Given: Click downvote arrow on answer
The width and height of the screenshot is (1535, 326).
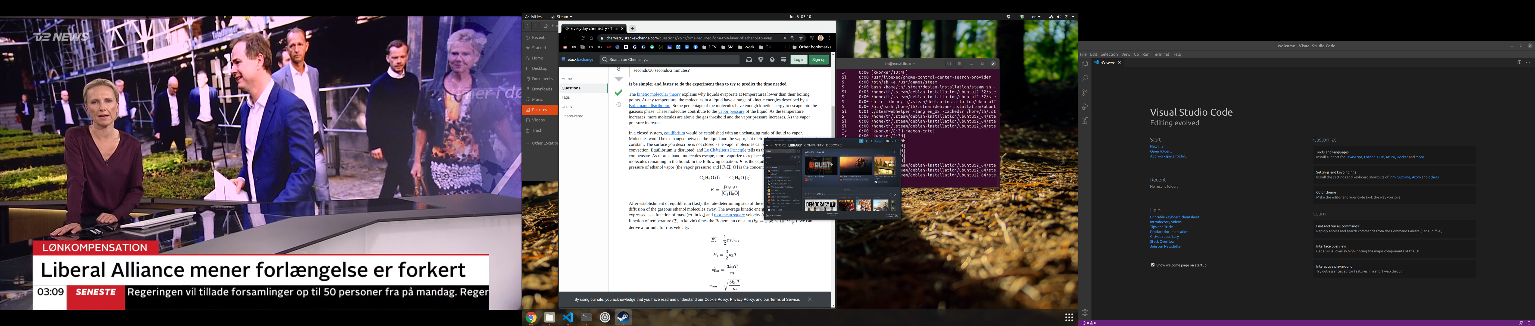Looking at the screenshot, I should pyautogui.click(x=619, y=79).
